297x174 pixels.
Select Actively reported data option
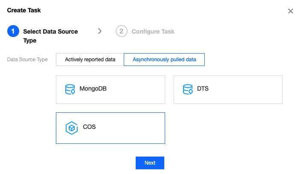[90, 60]
